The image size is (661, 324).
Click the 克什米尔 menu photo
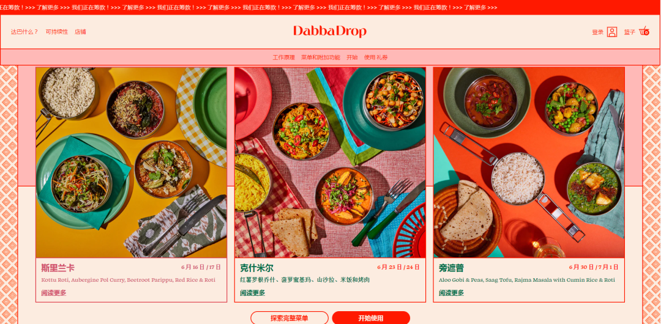tap(330, 163)
